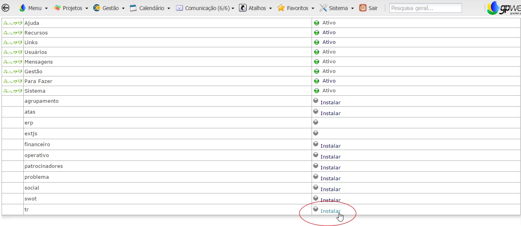Expand the Projetos dropdown menu
The width and height of the screenshot is (521, 226).
tap(71, 8)
